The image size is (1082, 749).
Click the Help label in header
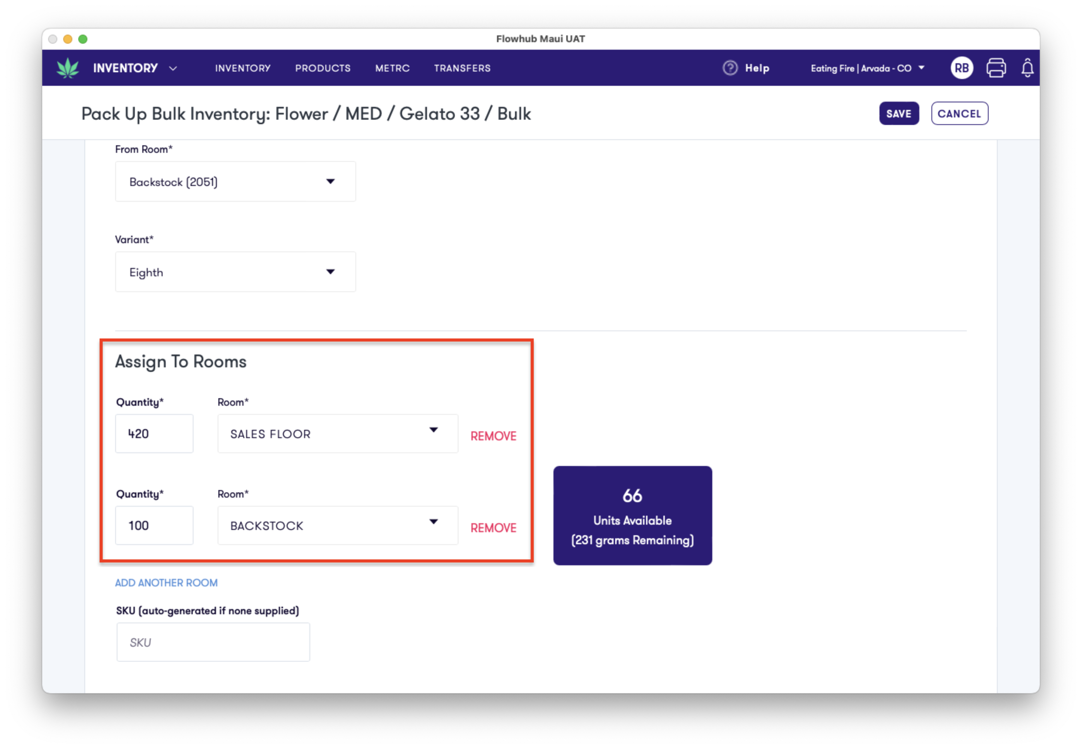click(757, 68)
